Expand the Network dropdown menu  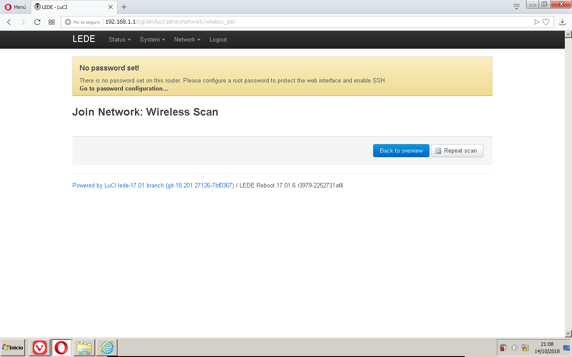pos(187,40)
